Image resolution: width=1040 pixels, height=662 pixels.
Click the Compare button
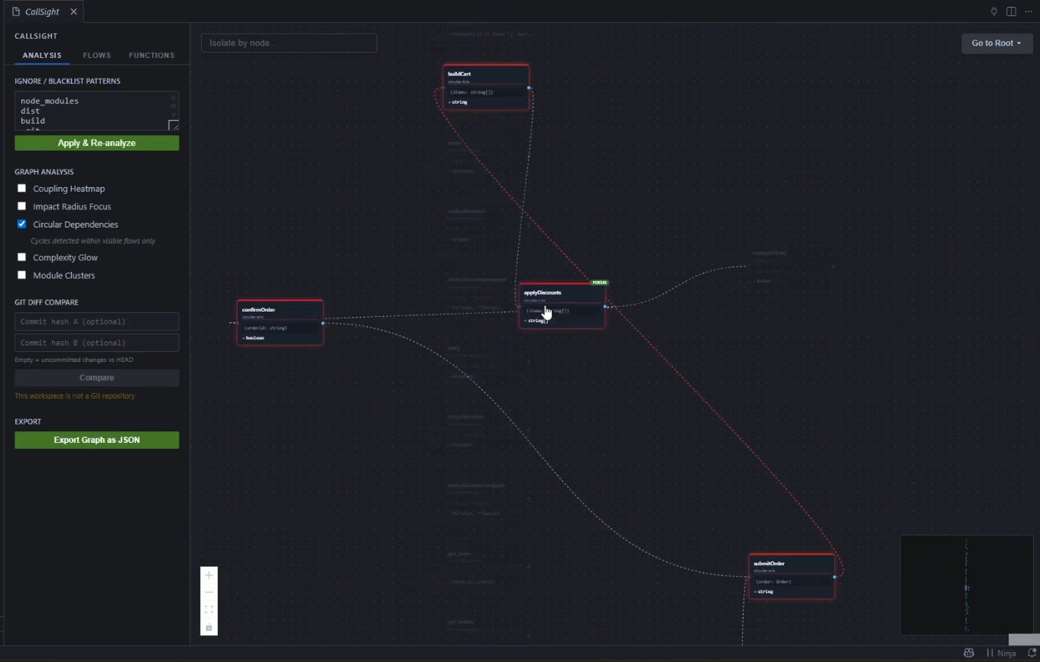(x=97, y=377)
